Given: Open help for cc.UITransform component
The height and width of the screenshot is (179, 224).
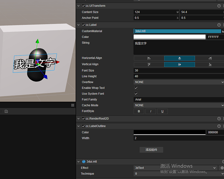Looking at the screenshot, I should (219, 6).
